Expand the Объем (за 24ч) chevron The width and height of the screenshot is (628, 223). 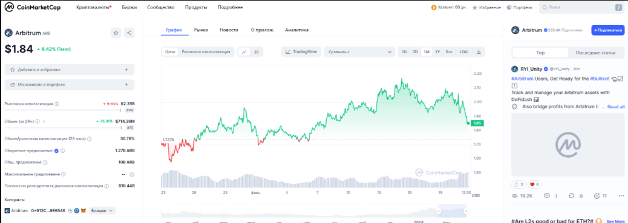coord(43,121)
